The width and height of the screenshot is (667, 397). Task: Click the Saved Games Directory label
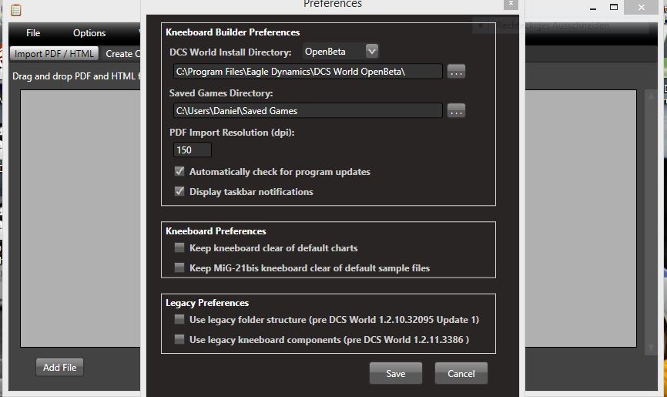pos(221,93)
